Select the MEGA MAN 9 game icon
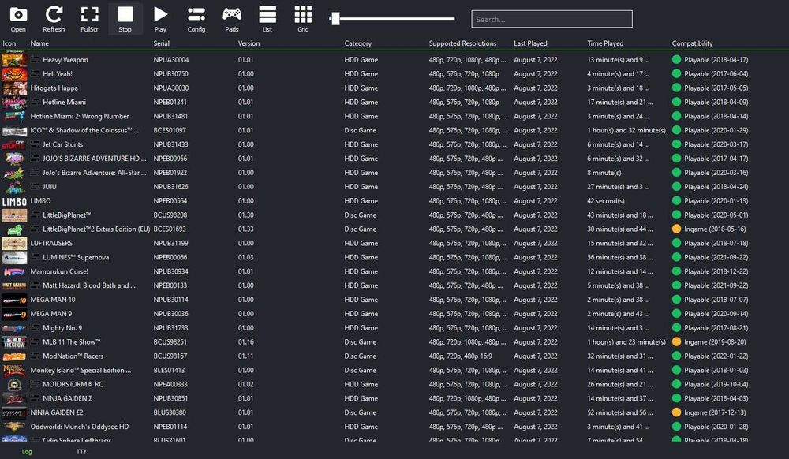Viewport: 789px width, 459px height. pos(14,314)
